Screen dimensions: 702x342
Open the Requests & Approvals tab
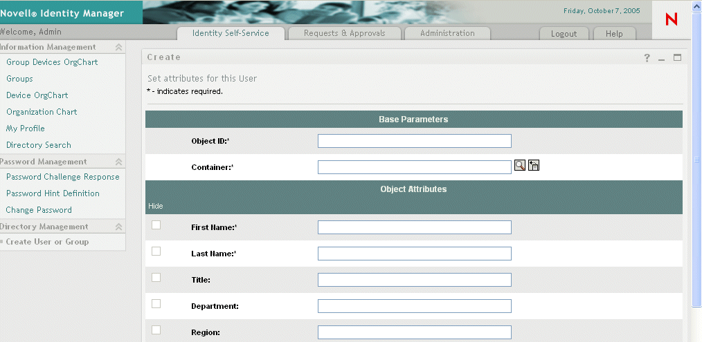coord(344,33)
